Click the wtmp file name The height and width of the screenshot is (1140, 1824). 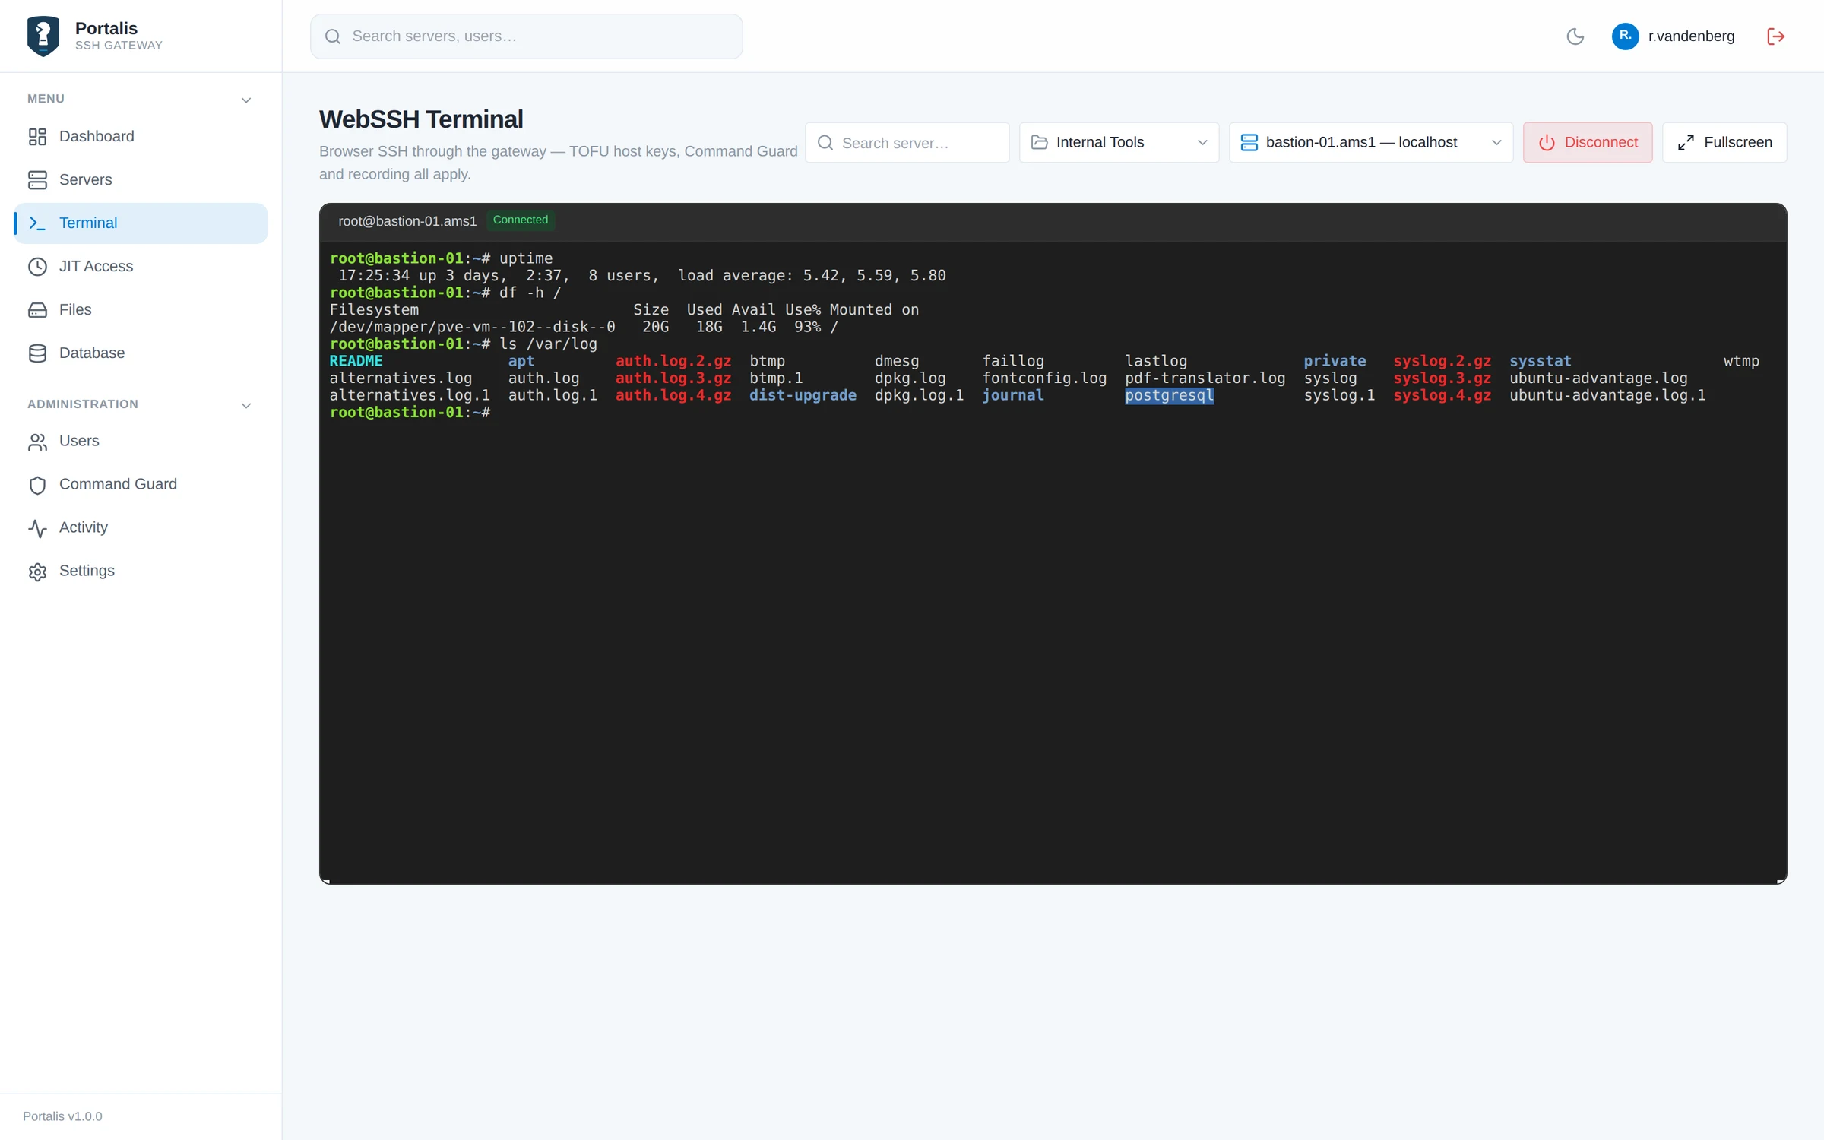pos(1741,361)
